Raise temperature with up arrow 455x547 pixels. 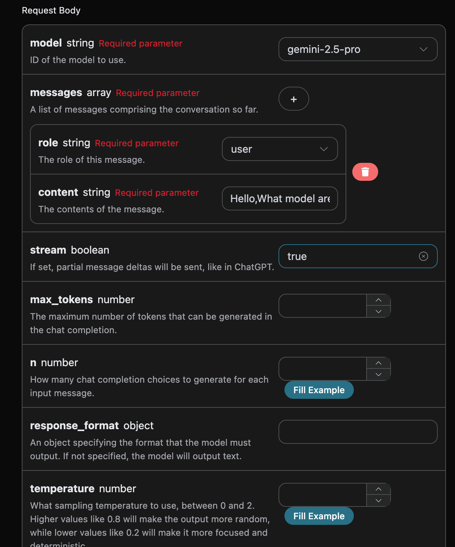pyautogui.click(x=379, y=489)
